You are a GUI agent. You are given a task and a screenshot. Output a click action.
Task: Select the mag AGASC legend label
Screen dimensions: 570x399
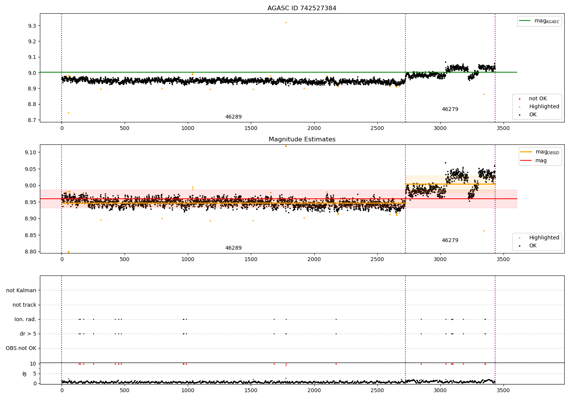547,21
